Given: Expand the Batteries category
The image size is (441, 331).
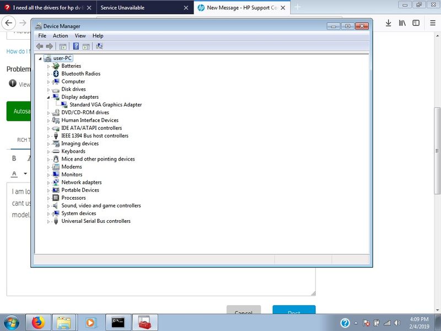Looking at the screenshot, I should 49,66.
